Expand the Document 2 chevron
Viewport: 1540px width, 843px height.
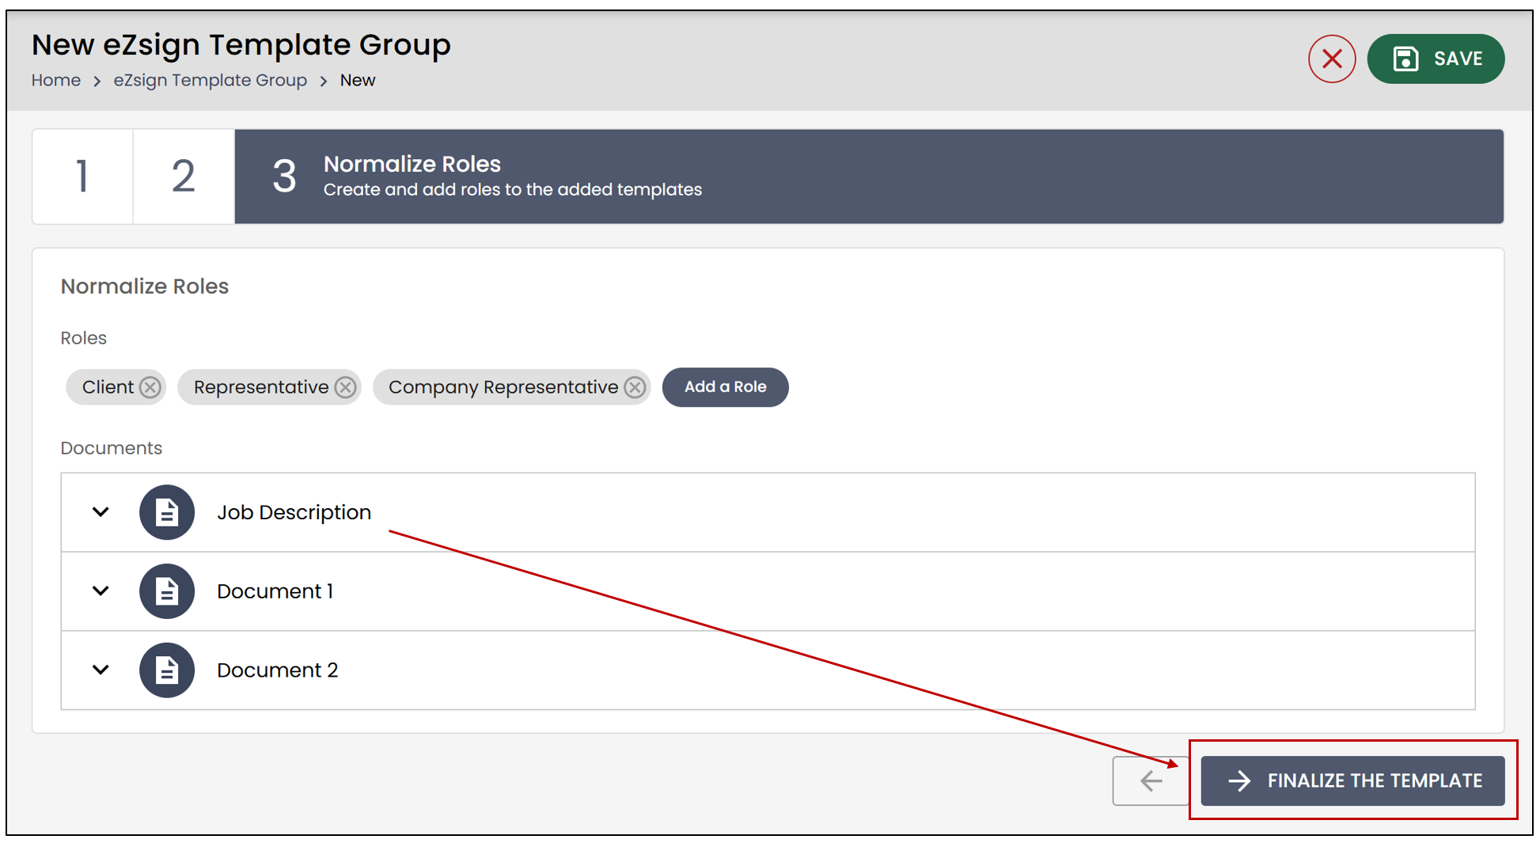click(x=101, y=670)
